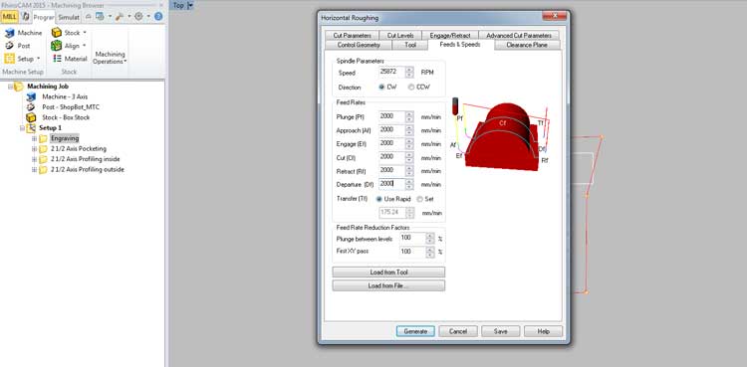Viewport: 747px width, 367px height.
Task: Click the Machining Job folder icon
Action: (19, 87)
